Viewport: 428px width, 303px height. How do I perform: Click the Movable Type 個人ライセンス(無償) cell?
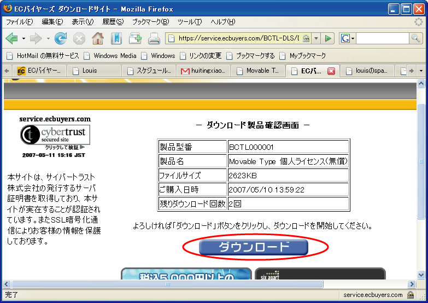[288, 161]
